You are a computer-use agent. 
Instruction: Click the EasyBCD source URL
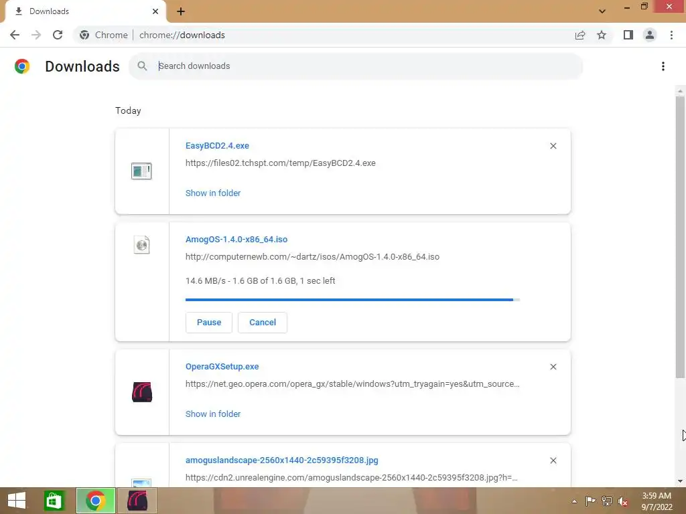pyautogui.click(x=281, y=163)
